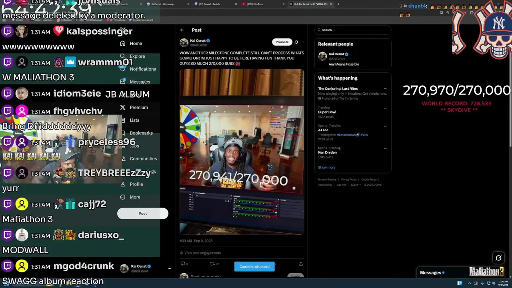Click Show more under What's happening
The image size is (512, 288).
click(327, 168)
